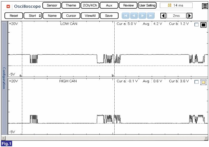
Task: Open the Start dropdown spinner
Action: click(33, 16)
